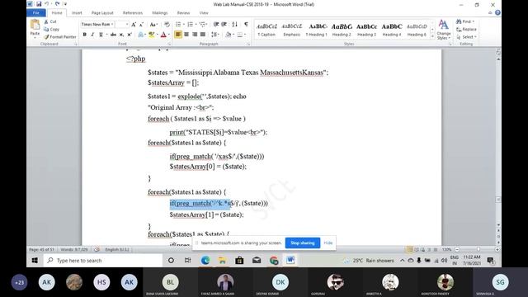The image size is (528, 297).
Task: Open the Line Spacing dropdown
Action: (214, 35)
